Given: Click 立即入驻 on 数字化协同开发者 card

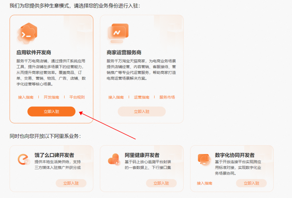Looking at the screenshot, I should pos(251,183).
